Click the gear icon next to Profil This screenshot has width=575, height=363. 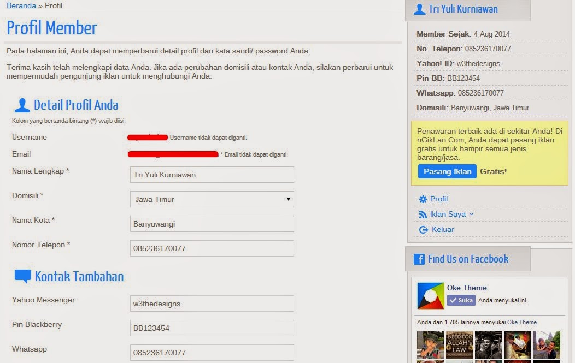click(423, 199)
